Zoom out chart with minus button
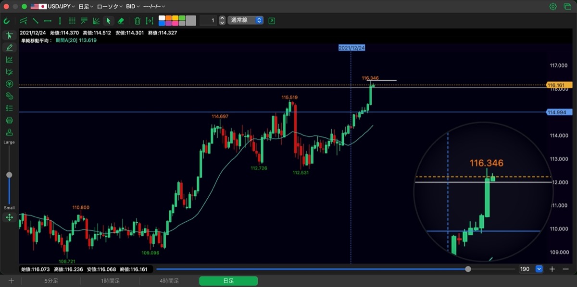This screenshot has width=577, height=287. 565,269
